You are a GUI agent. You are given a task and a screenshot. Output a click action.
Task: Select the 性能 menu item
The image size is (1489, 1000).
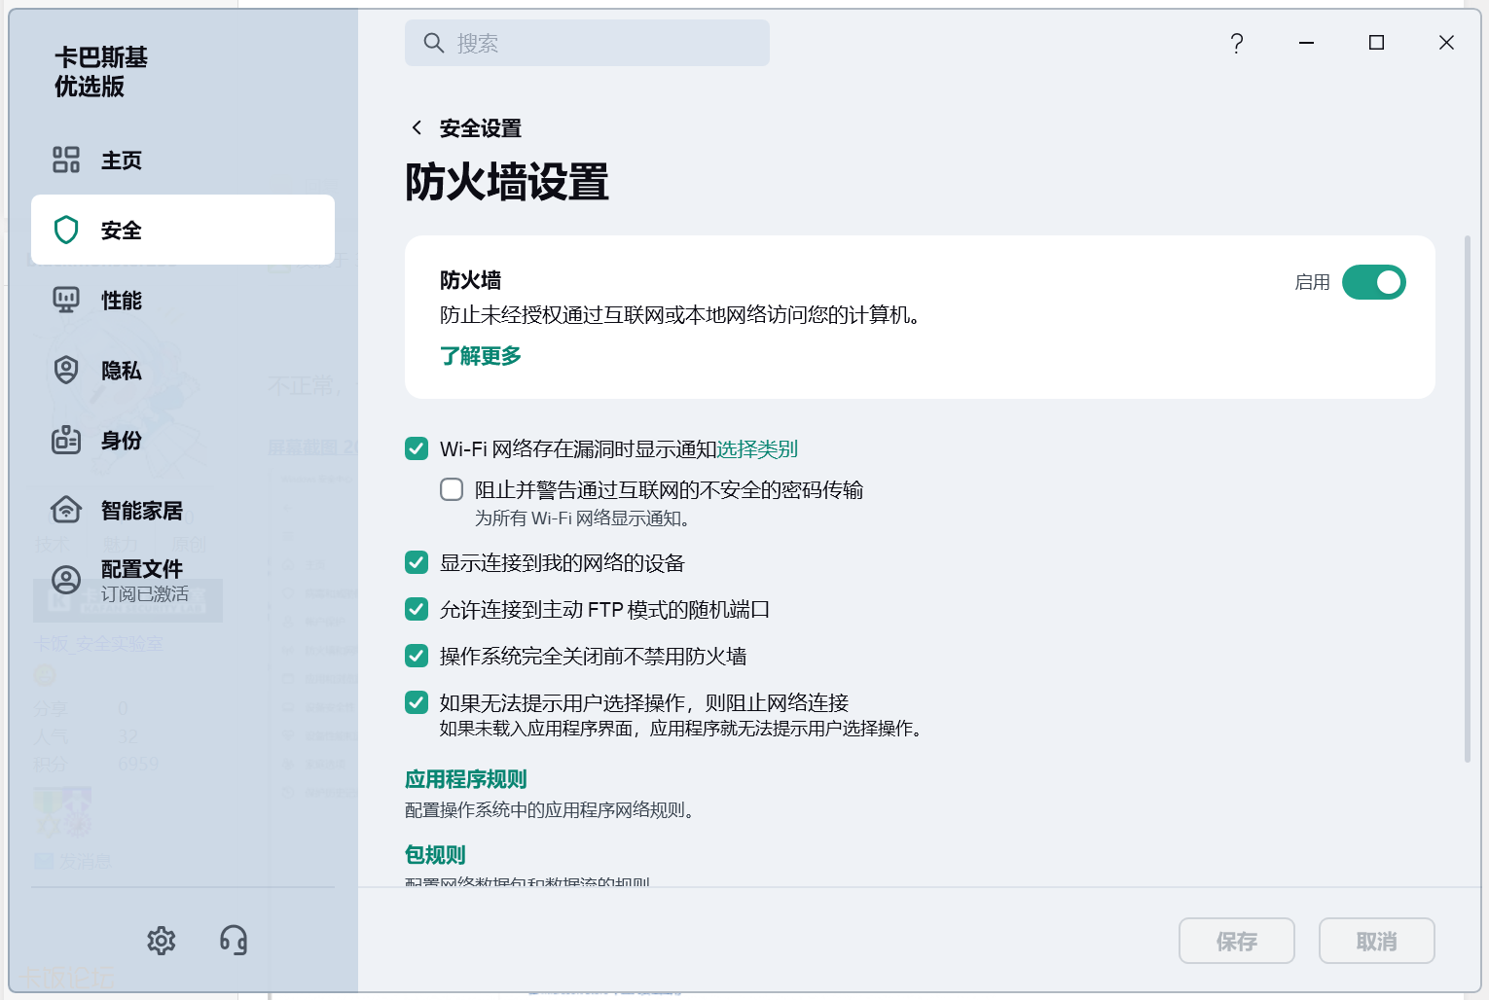click(x=183, y=300)
